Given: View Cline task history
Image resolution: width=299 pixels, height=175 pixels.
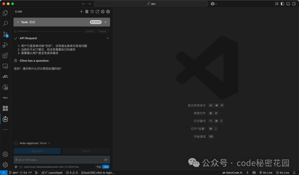Looking at the screenshot, I should point(92,12).
